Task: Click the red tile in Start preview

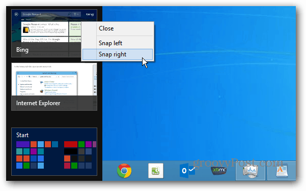Action: [71, 144]
